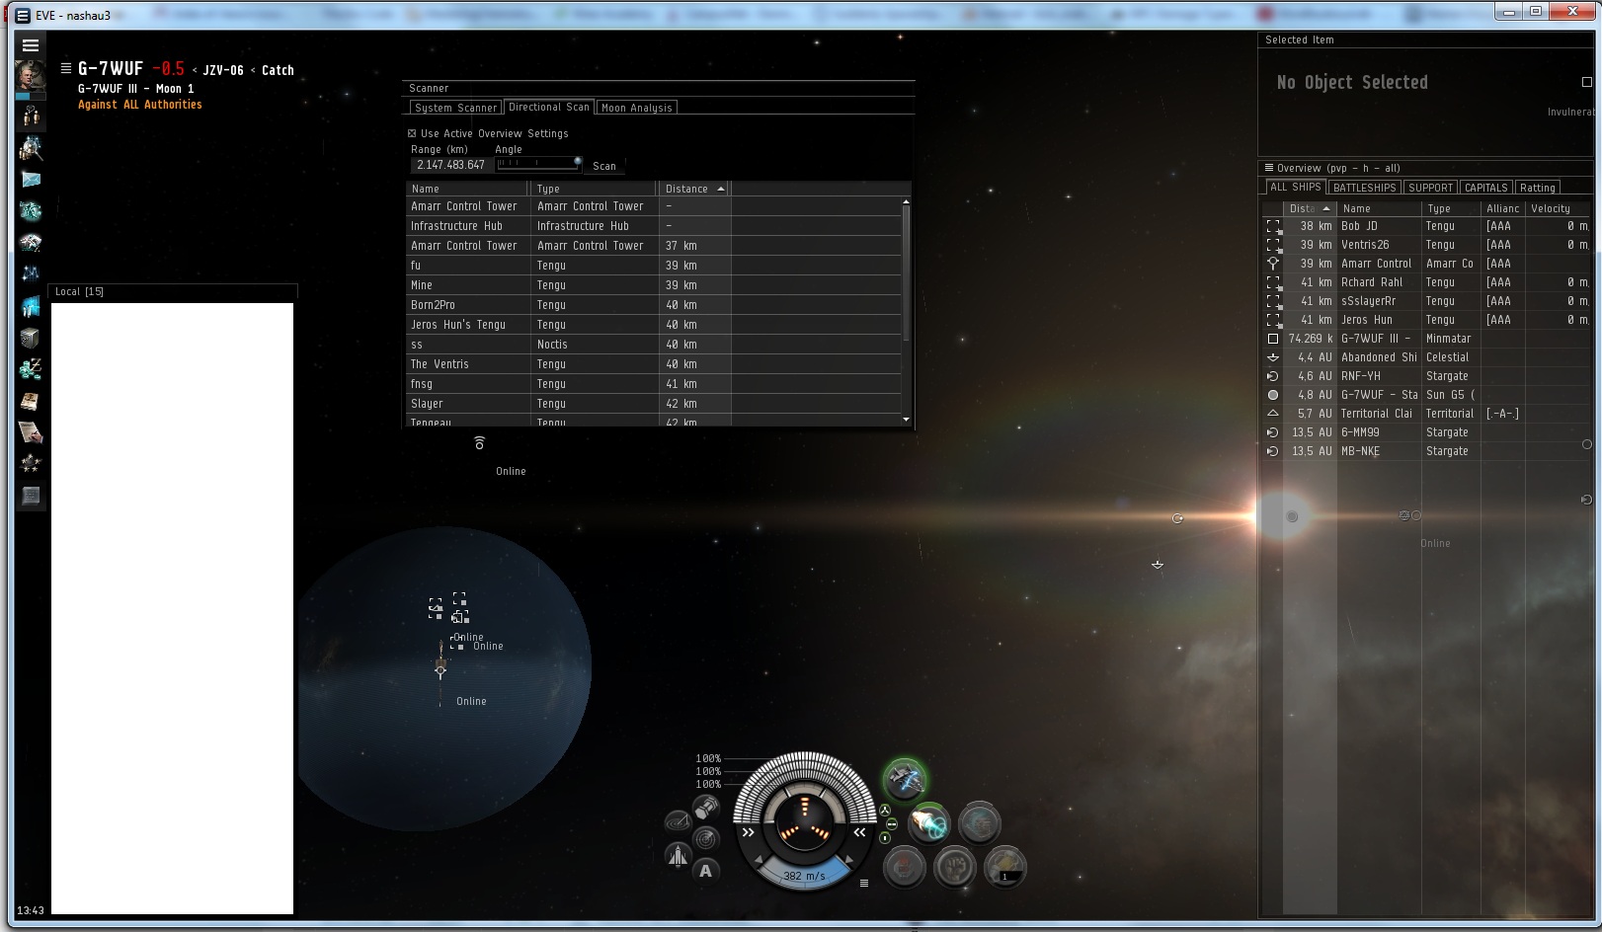
Task: Select the BATTLESHIPS overview tab
Action: coord(1364,188)
